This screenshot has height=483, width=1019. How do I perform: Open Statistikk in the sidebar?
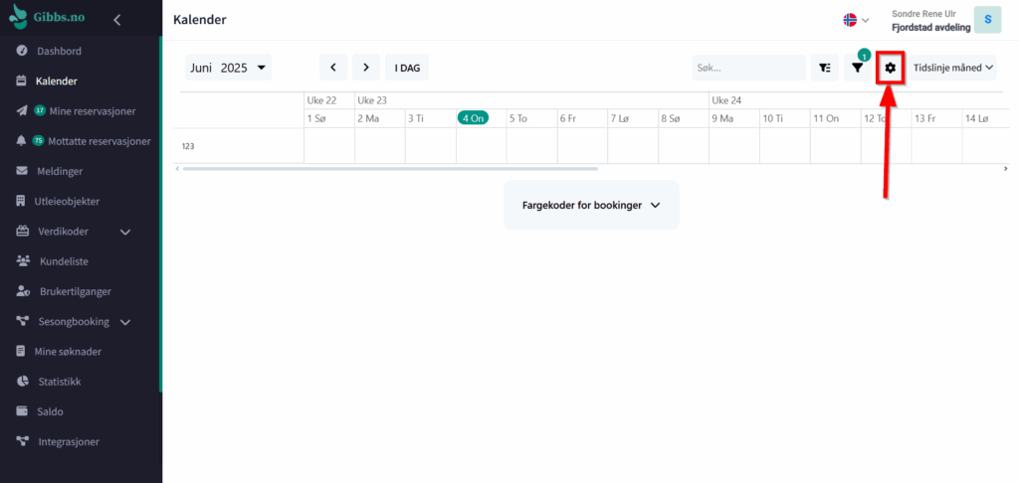click(x=59, y=382)
